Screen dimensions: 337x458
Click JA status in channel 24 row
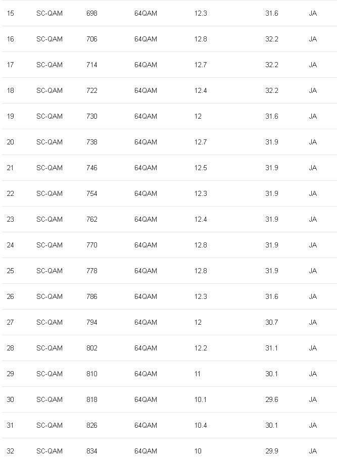pyautogui.click(x=313, y=245)
